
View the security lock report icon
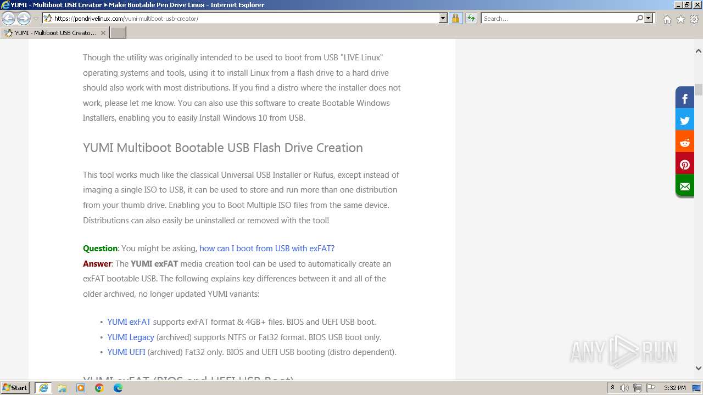455,18
